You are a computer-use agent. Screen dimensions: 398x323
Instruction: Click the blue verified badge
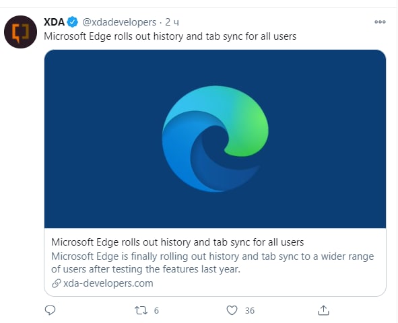(73, 22)
